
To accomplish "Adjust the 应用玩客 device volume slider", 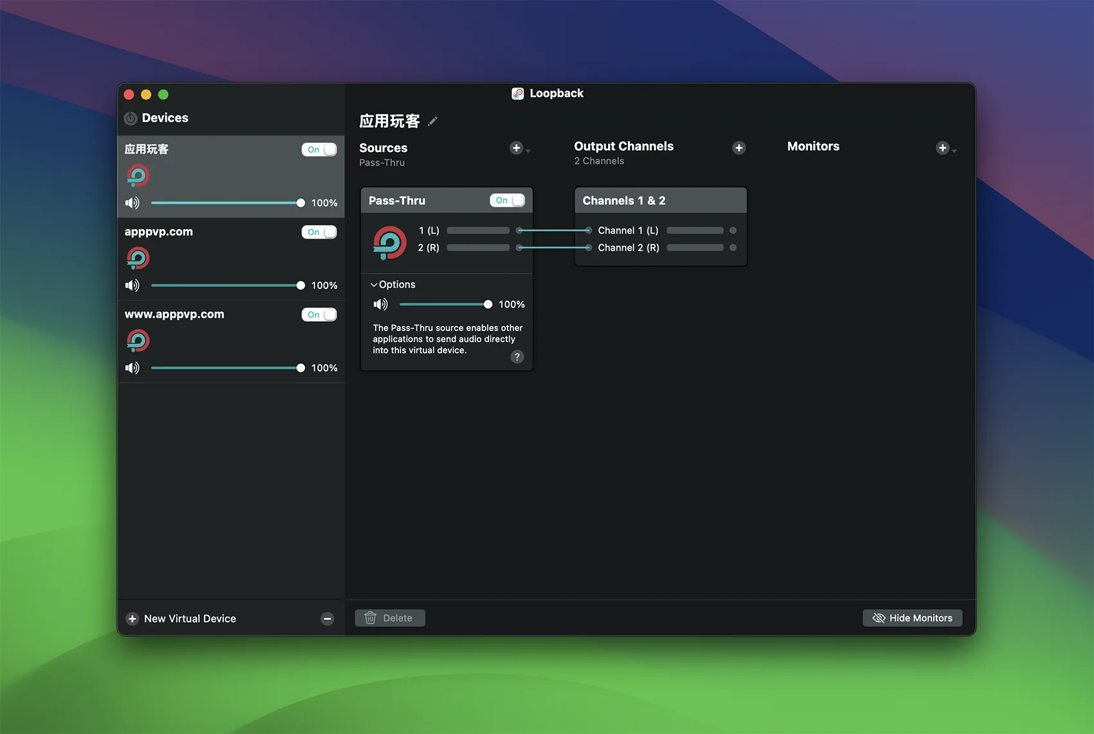I will click(x=228, y=203).
